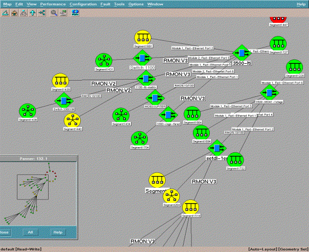Image resolution: width=309 pixels, height=252 pixels.
Task: Click the Panner overview viewport rectangle
Action: tap(33, 187)
